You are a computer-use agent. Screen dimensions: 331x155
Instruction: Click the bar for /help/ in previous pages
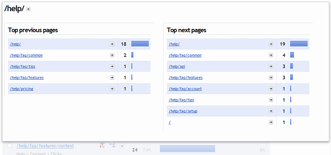pos(140,44)
